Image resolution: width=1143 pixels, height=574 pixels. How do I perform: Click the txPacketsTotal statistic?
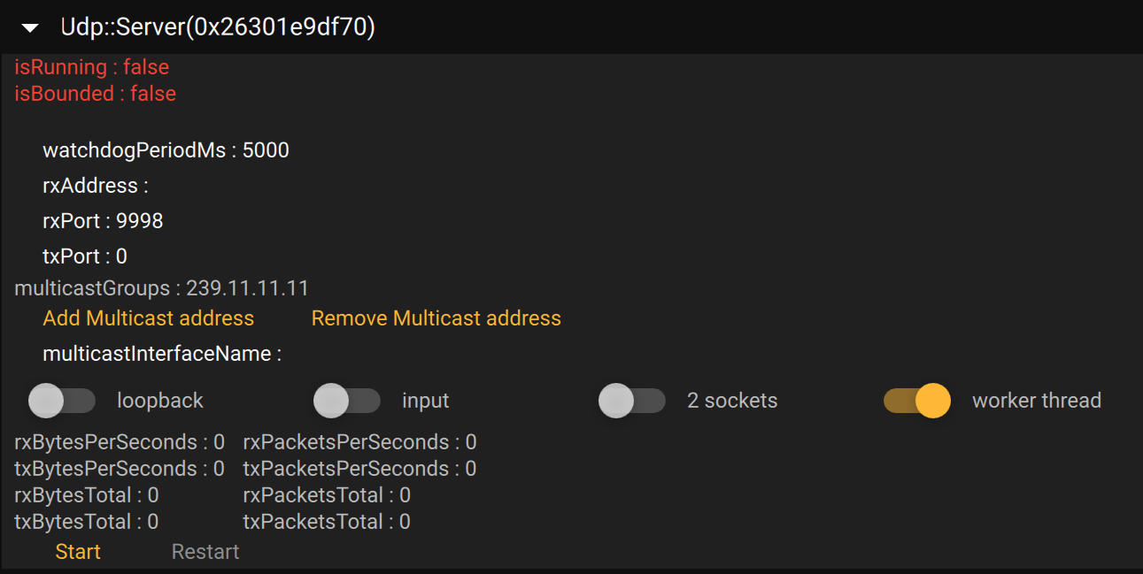click(x=327, y=522)
